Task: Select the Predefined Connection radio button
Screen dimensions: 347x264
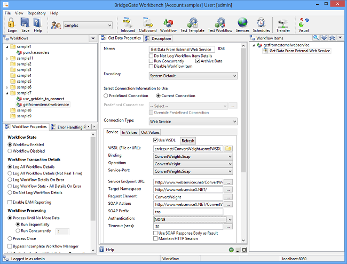Action: (106, 95)
